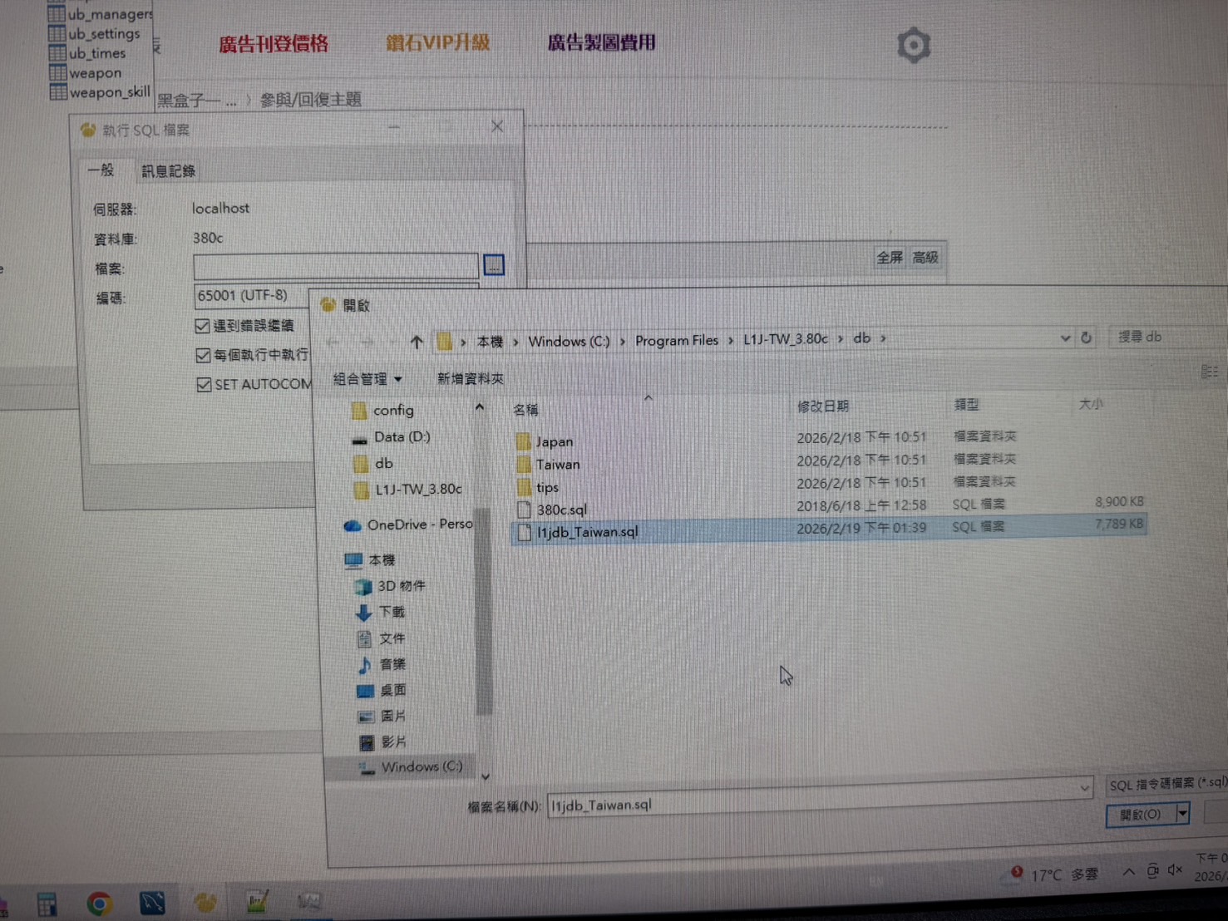The image size is (1228, 921).
Task: Click the dropdown arrow beside the 開啟(O) button
Action: [1181, 814]
